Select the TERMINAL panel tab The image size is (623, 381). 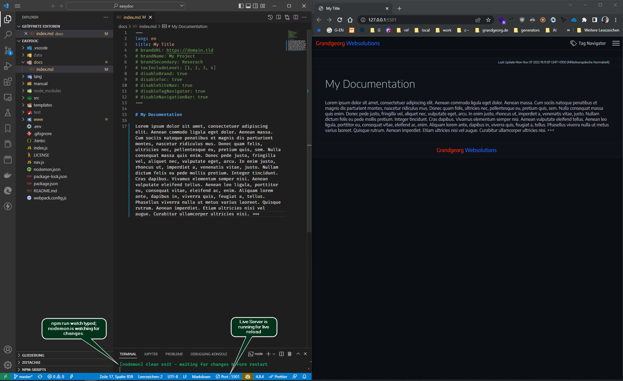[128, 354]
